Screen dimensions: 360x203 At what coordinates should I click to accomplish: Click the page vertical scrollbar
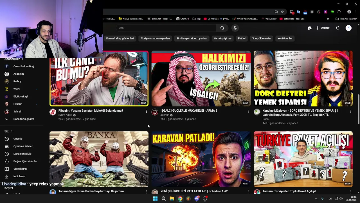pyautogui.click(x=358, y=109)
